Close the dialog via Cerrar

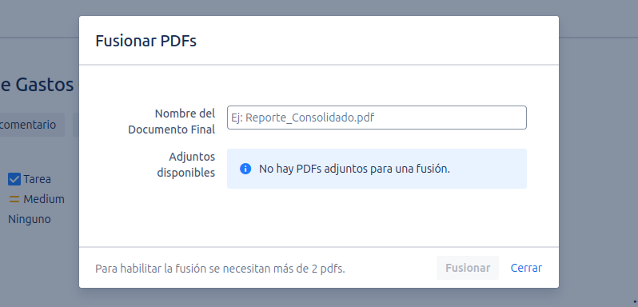pyautogui.click(x=526, y=268)
